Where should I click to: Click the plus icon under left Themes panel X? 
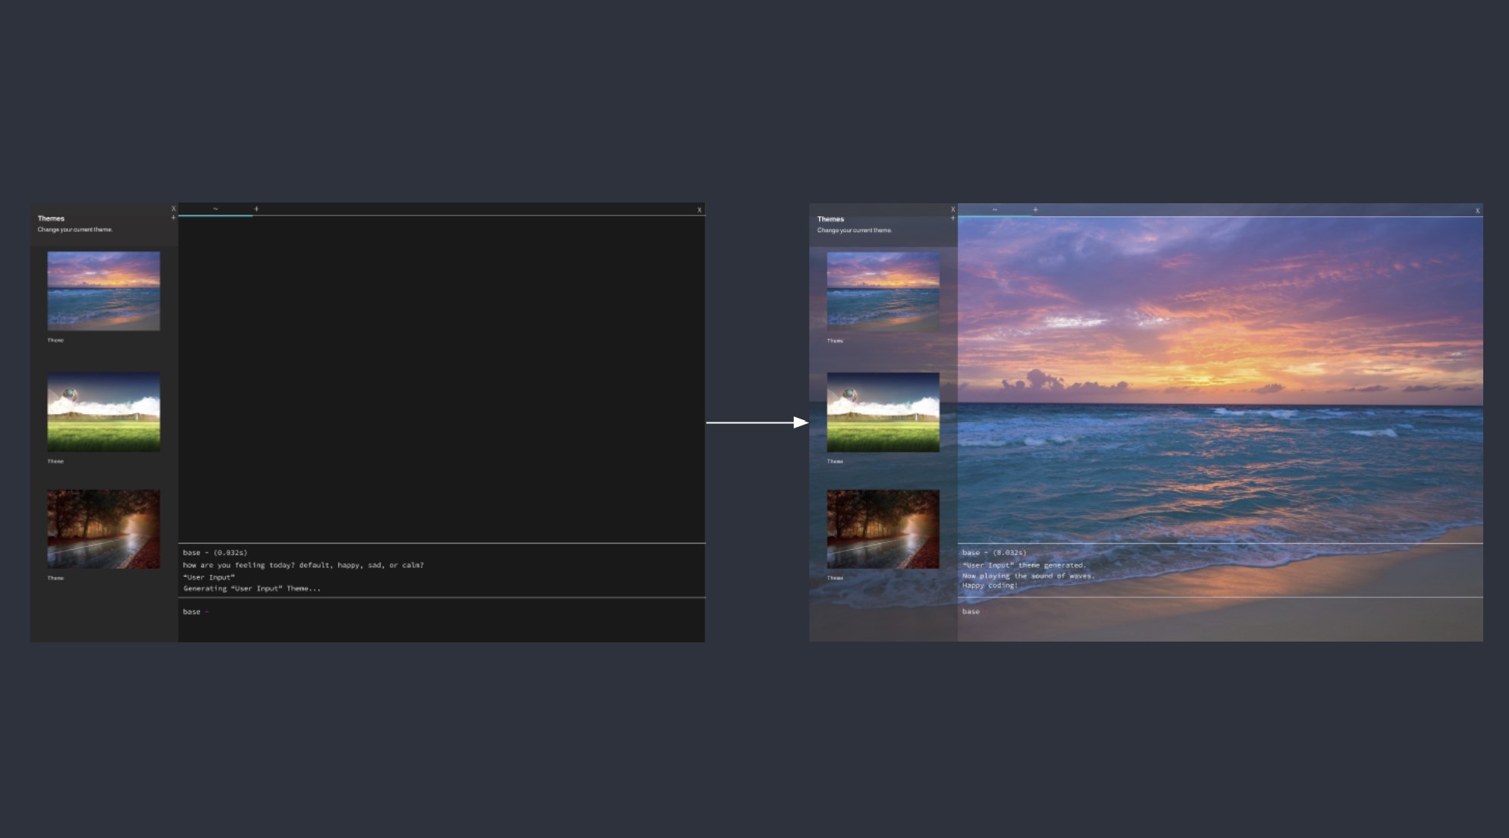pyautogui.click(x=174, y=218)
